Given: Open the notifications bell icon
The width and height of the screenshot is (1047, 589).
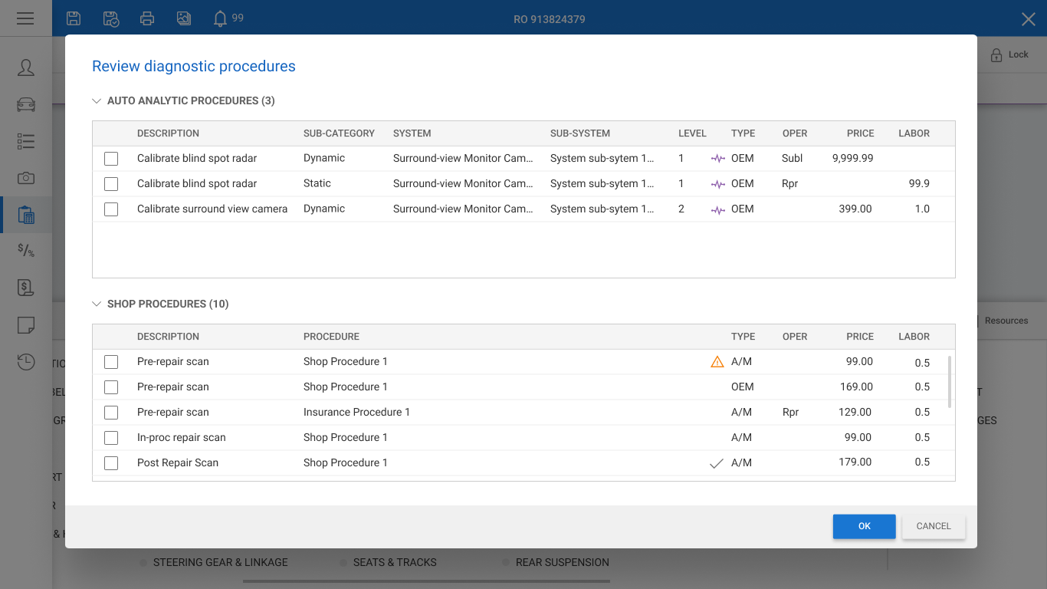Looking at the screenshot, I should (x=220, y=18).
